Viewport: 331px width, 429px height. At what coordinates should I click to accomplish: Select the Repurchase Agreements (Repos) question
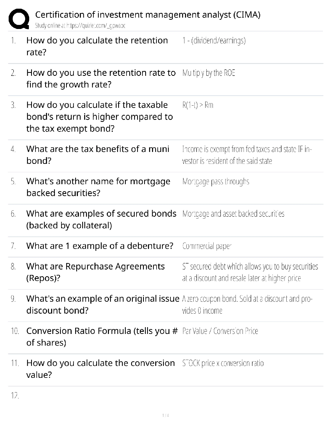pos(95,272)
